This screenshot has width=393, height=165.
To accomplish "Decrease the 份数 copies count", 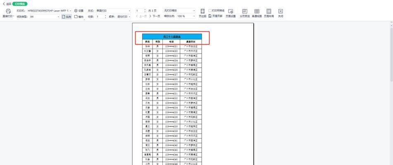I will (105, 18).
